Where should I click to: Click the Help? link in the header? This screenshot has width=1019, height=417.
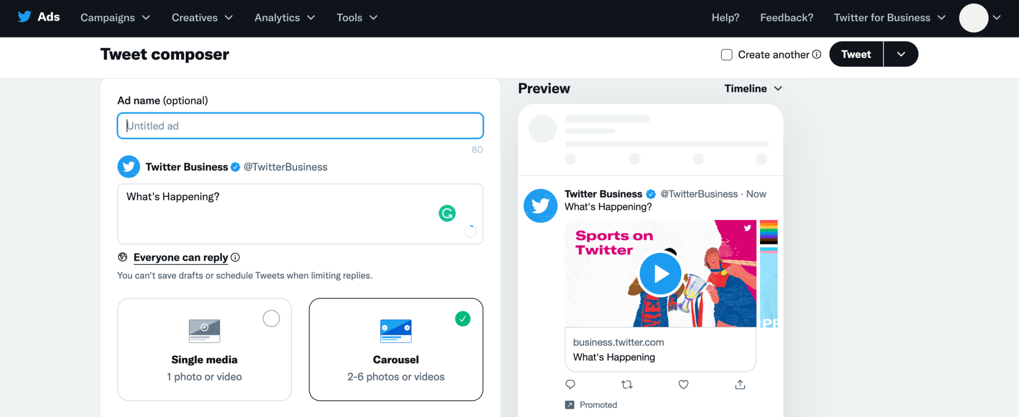click(x=725, y=17)
